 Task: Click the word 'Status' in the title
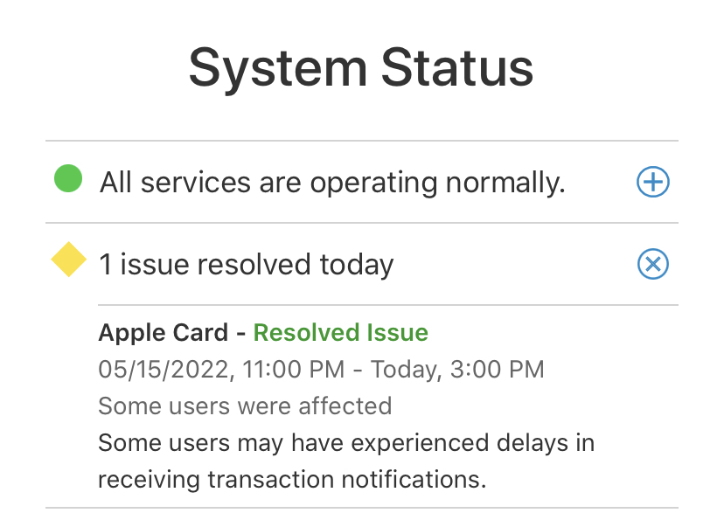pyautogui.click(x=457, y=67)
